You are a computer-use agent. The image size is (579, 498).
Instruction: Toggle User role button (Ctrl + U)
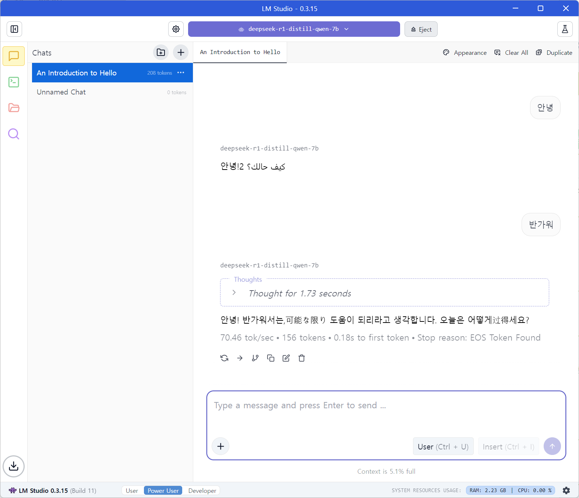click(x=443, y=447)
